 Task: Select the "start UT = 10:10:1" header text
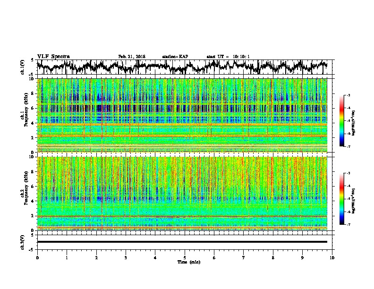click(228, 57)
